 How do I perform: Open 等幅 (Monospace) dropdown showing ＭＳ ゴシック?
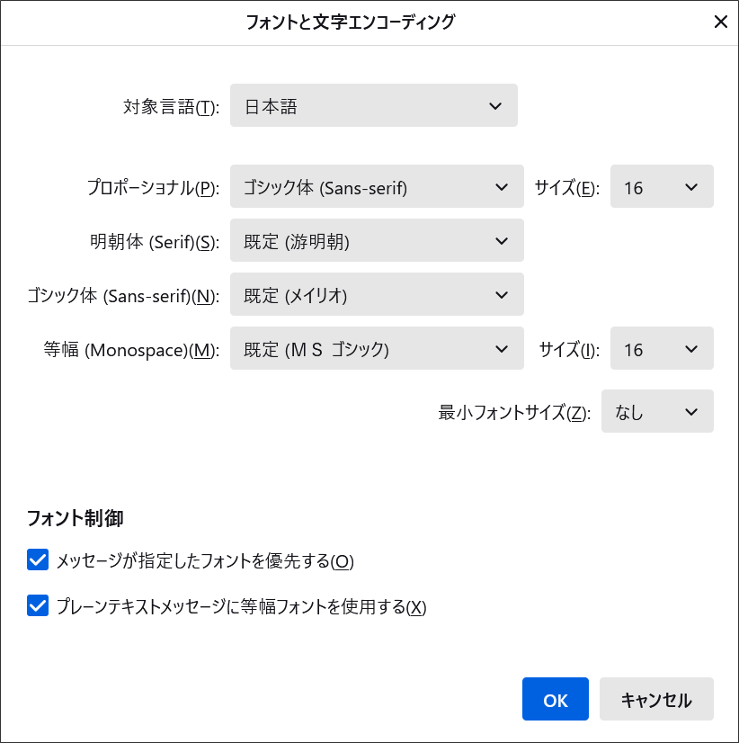pyautogui.click(x=377, y=348)
